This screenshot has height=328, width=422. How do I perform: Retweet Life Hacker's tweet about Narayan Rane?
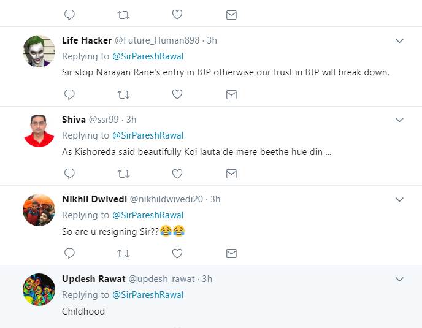pyautogui.click(x=123, y=94)
